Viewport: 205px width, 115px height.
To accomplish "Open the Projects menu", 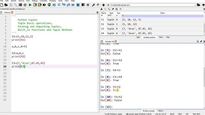I will [53, 1].
